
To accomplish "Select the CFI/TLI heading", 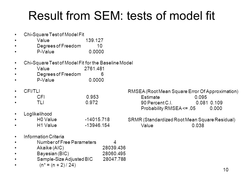I will click(x=32, y=91).
